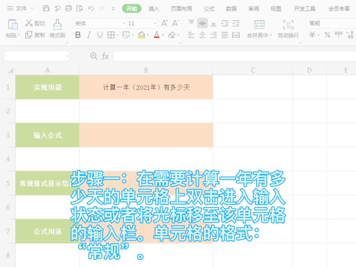Switch to the 公式 (Formulas) tab
This screenshot has height=267, width=356.
tap(209, 9)
